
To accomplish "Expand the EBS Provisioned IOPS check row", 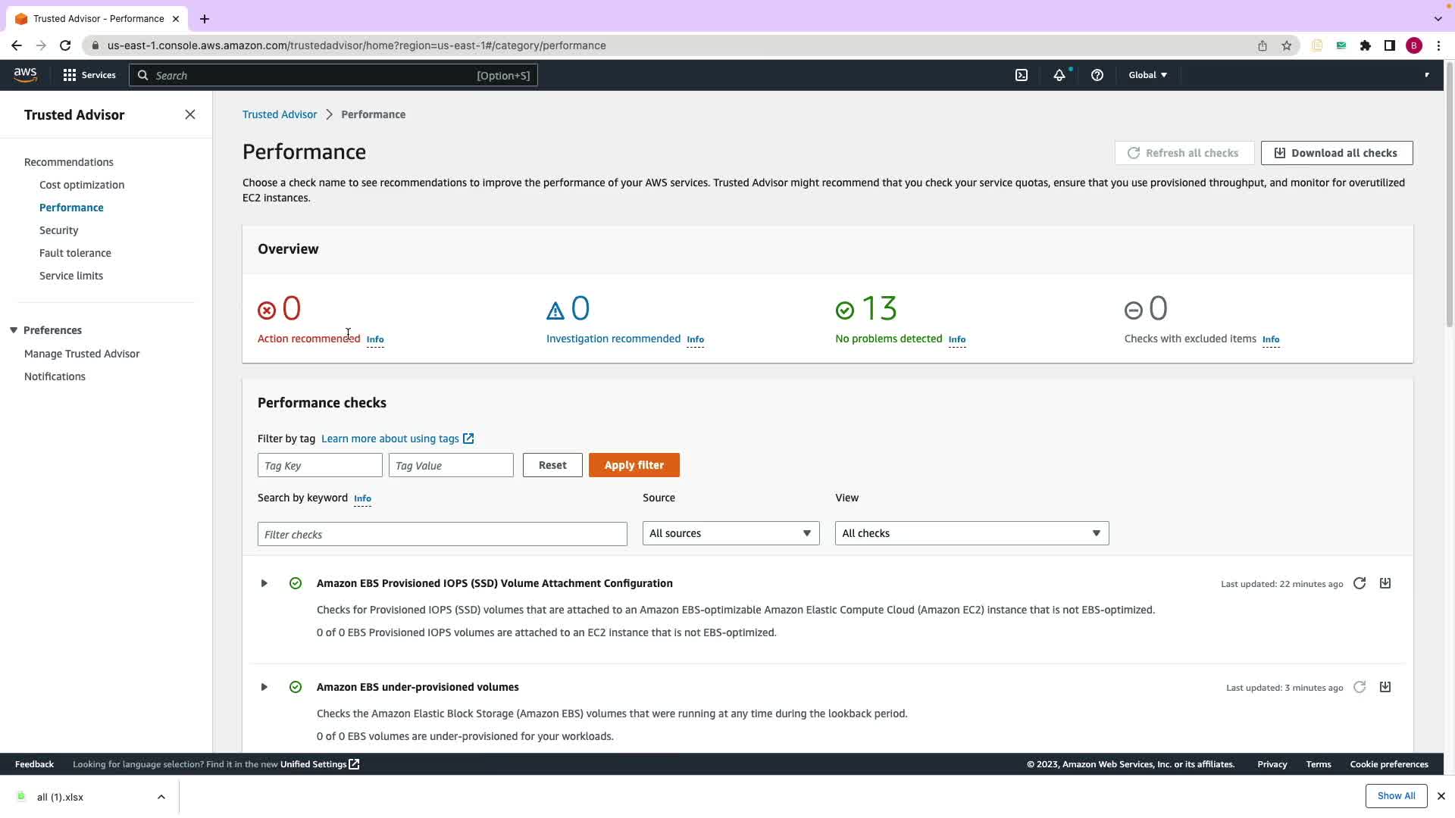I will point(264,583).
